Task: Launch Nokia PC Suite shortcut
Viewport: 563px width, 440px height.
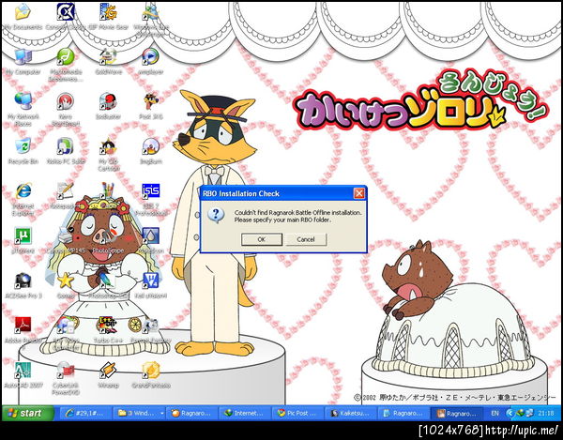Action: pyautogui.click(x=66, y=151)
